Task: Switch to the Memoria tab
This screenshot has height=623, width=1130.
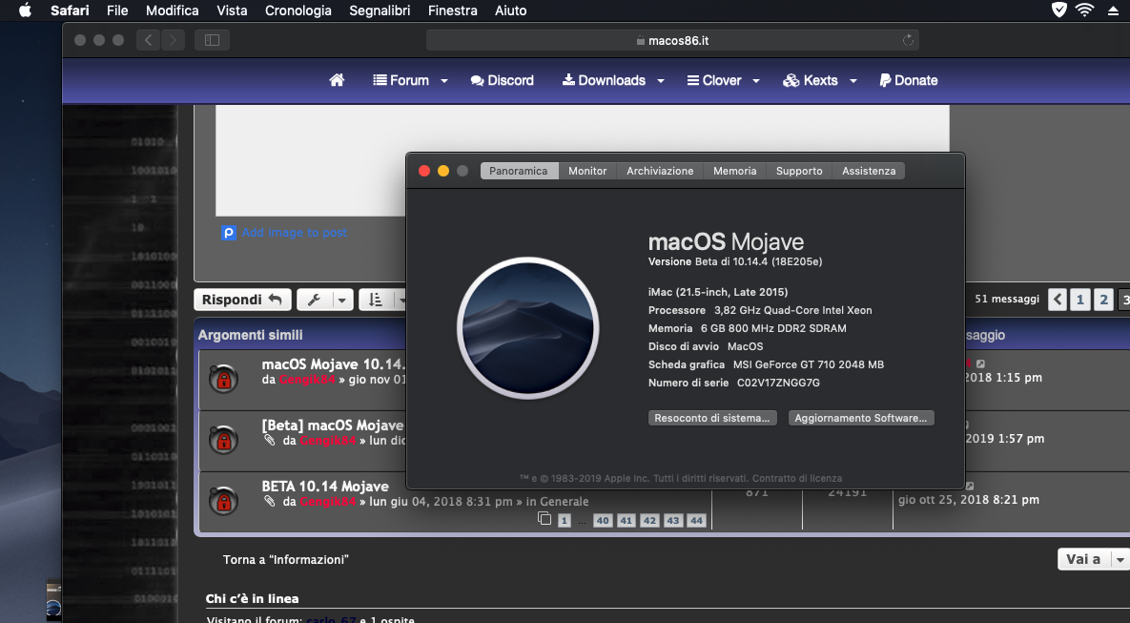Action: [x=735, y=171]
